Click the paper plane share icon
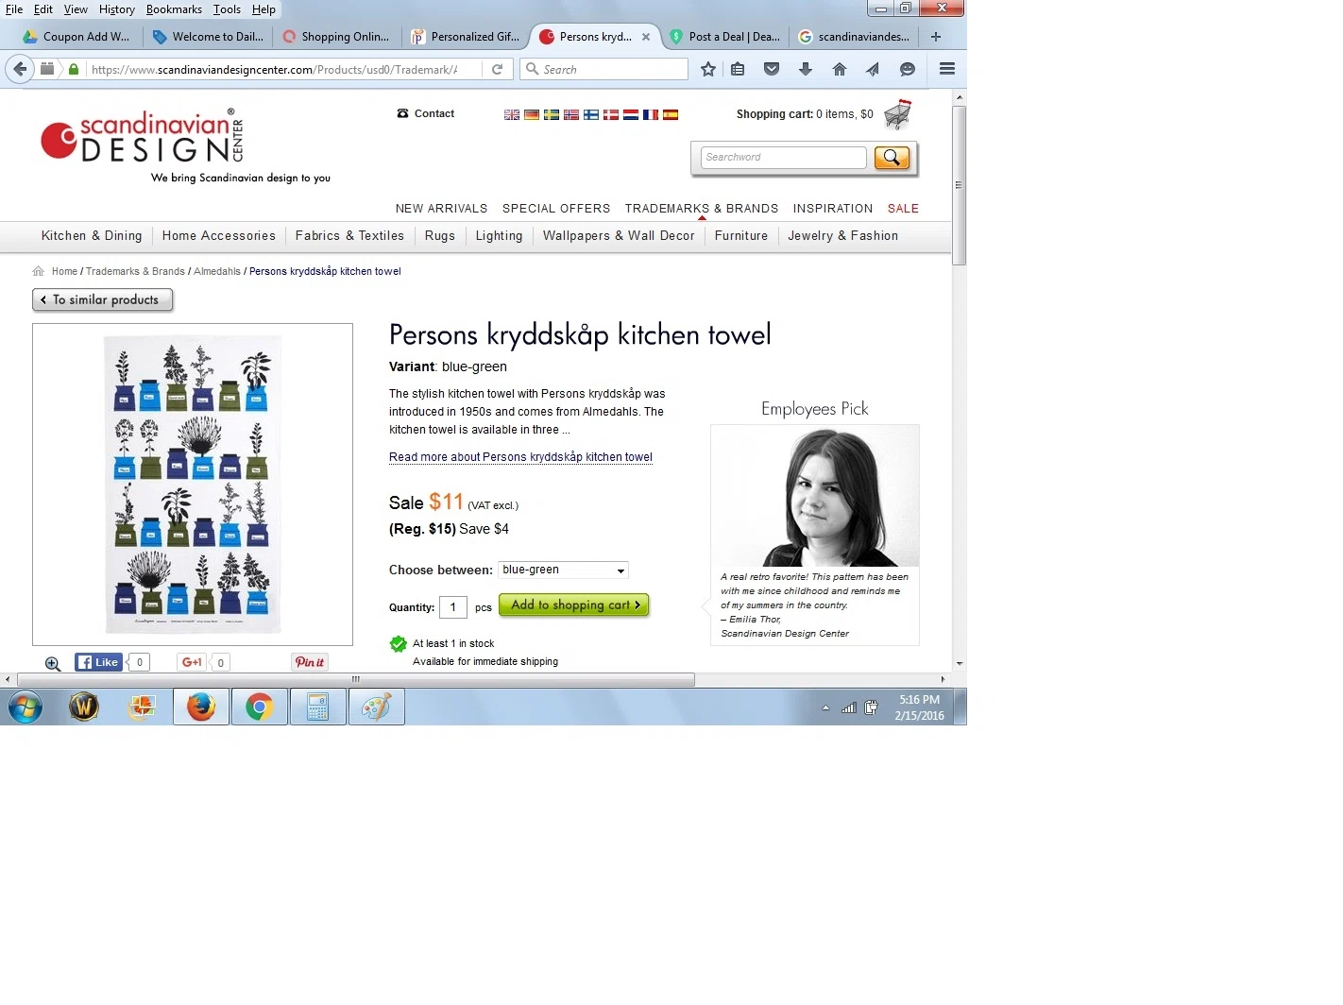Screen dimensions: 1343x1005 [873, 69]
